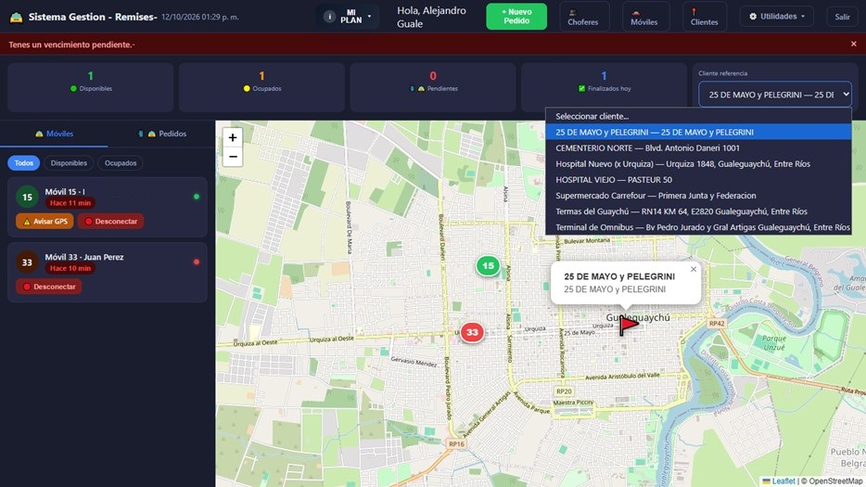Switch to the Pedidos sidebar tab
Screen dimensions: 866x487
(161, 134)
